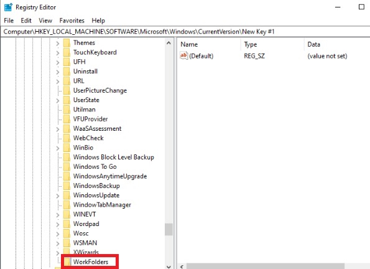Click the WebCheck folder icon
The height and width of the screenshot is (269, 370).
(x=67, y=138)
